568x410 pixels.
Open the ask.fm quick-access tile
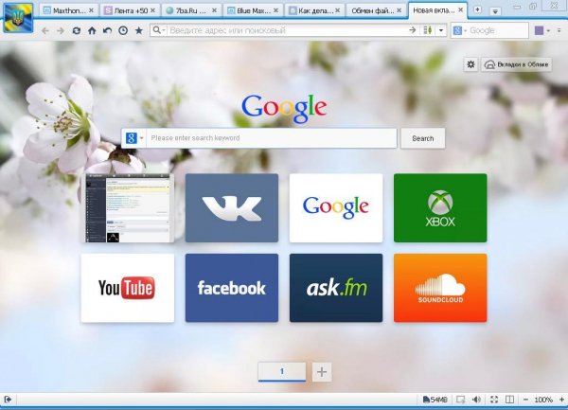(x=336, y=288)
